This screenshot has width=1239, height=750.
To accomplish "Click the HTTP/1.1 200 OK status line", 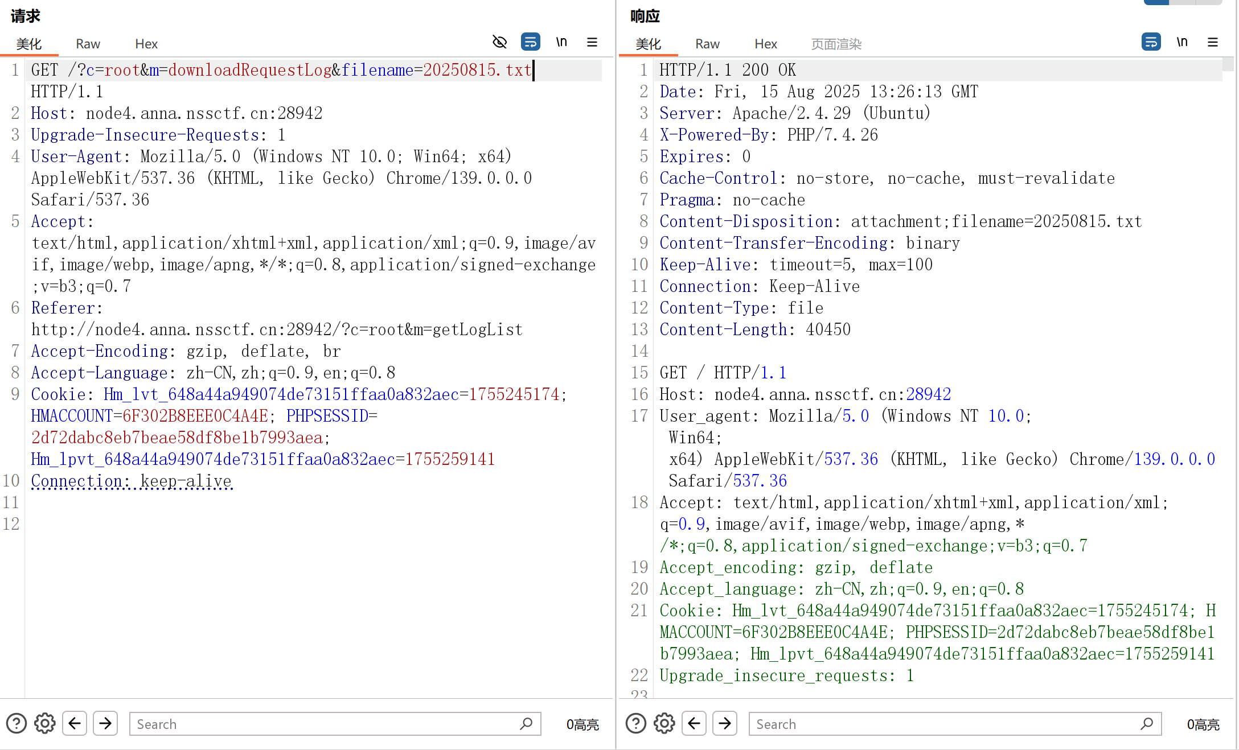I will coord(728,70).
